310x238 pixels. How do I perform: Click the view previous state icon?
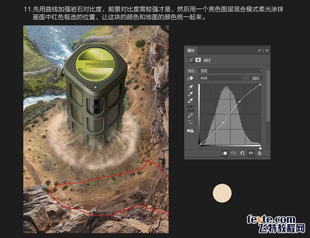[x=233, y=153]
